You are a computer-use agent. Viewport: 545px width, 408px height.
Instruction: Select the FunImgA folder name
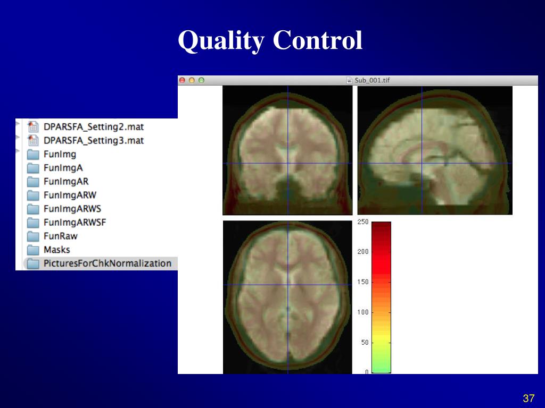pyautogui.click(x=63, y=168)
